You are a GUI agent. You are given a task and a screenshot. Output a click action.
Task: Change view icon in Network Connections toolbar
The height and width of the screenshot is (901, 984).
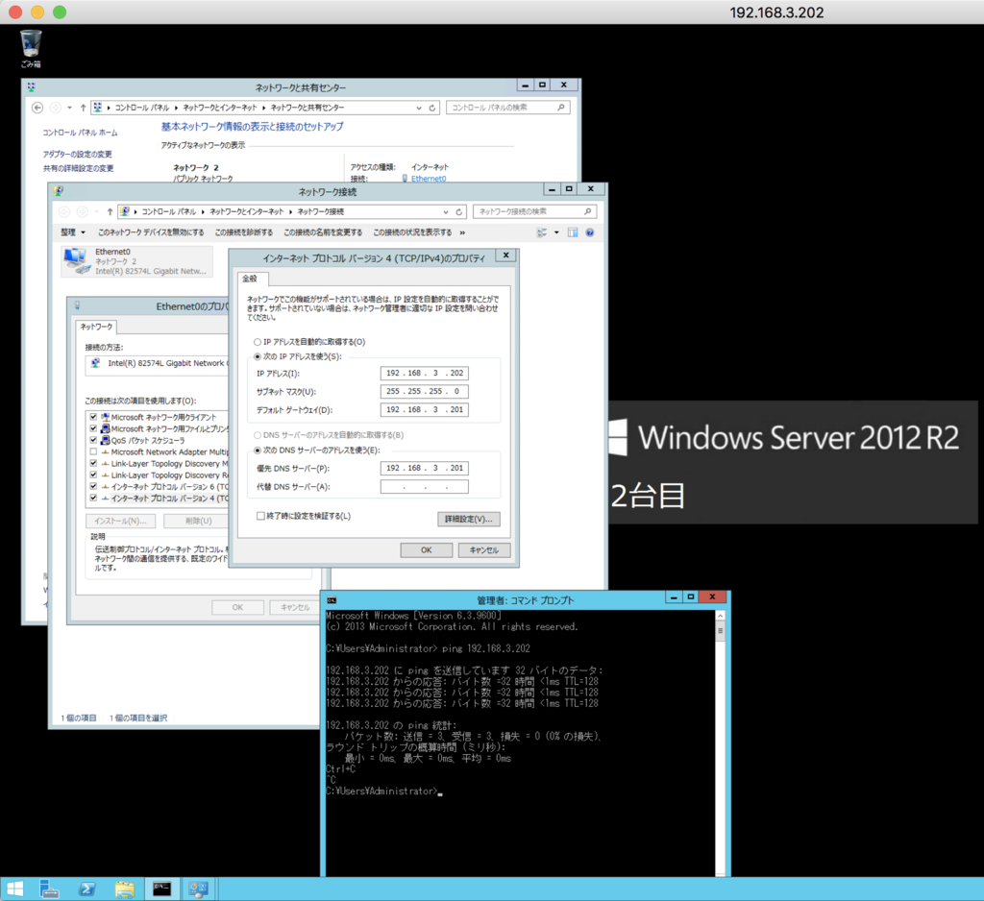tap(542, 232)
